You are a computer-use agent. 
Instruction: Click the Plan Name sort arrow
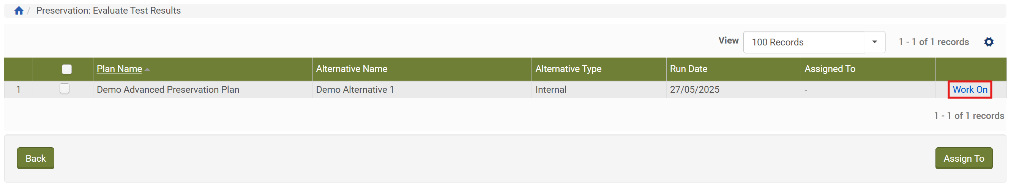[147, 69]
